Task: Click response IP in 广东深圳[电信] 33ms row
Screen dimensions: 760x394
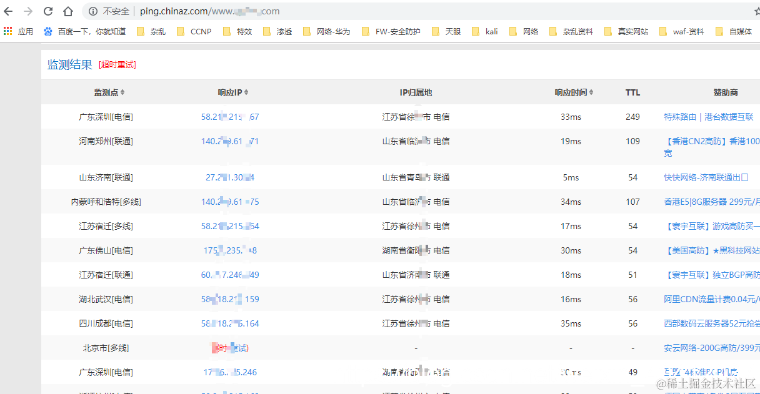Action: pos(230,117)
